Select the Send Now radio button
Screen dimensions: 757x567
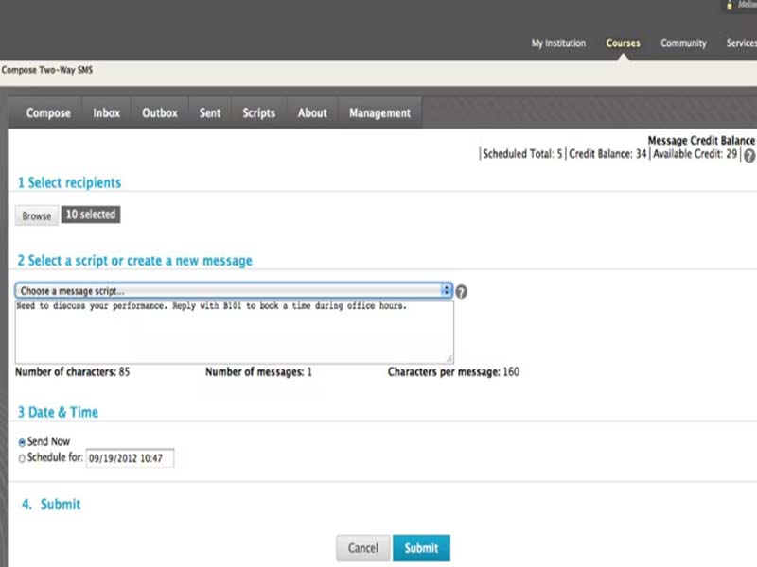[x=21, y=442]
